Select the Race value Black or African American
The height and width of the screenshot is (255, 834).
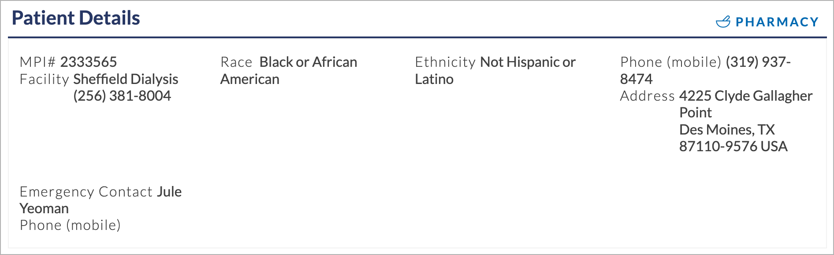click(x=289, y=70)
